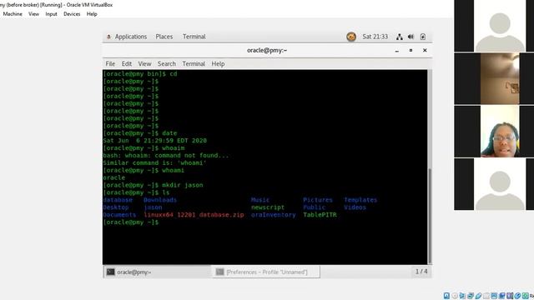Select the woman with glasses video tile
Image resolution: width=534 pixels, height=300 pixels.
tap(494, 132)
